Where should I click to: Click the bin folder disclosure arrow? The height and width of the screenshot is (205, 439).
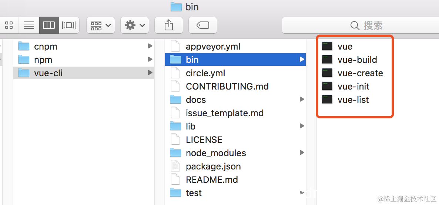pos(302,59)
